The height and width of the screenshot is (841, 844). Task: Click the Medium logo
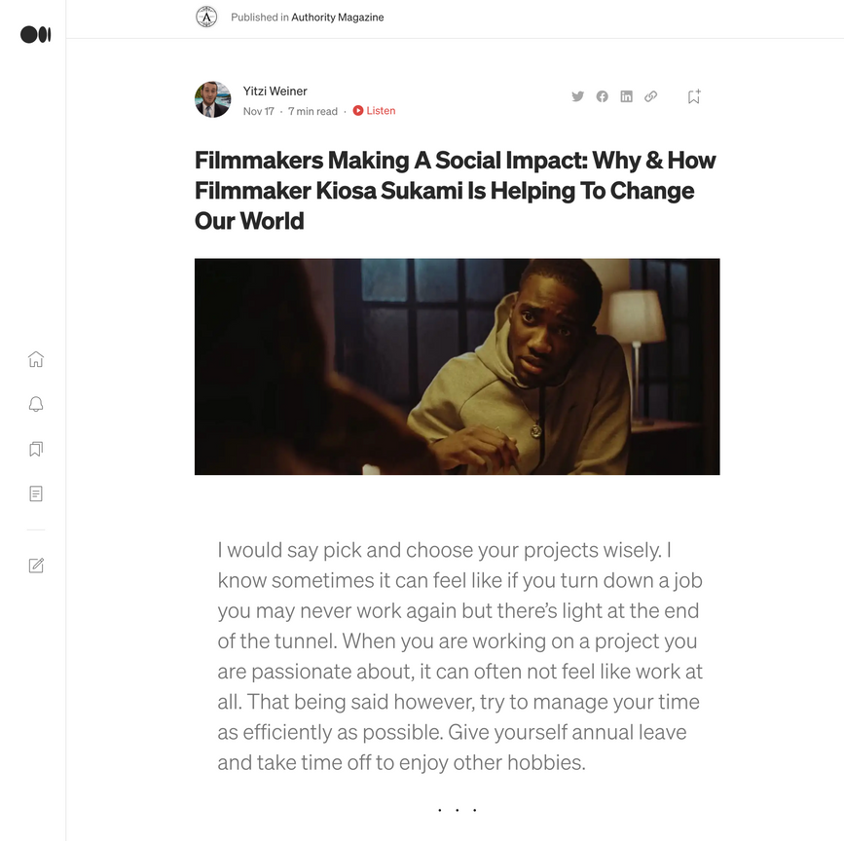click(x=35, y=35)
